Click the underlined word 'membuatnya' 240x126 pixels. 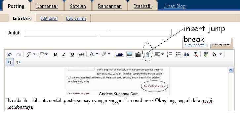tap(20, 107)
